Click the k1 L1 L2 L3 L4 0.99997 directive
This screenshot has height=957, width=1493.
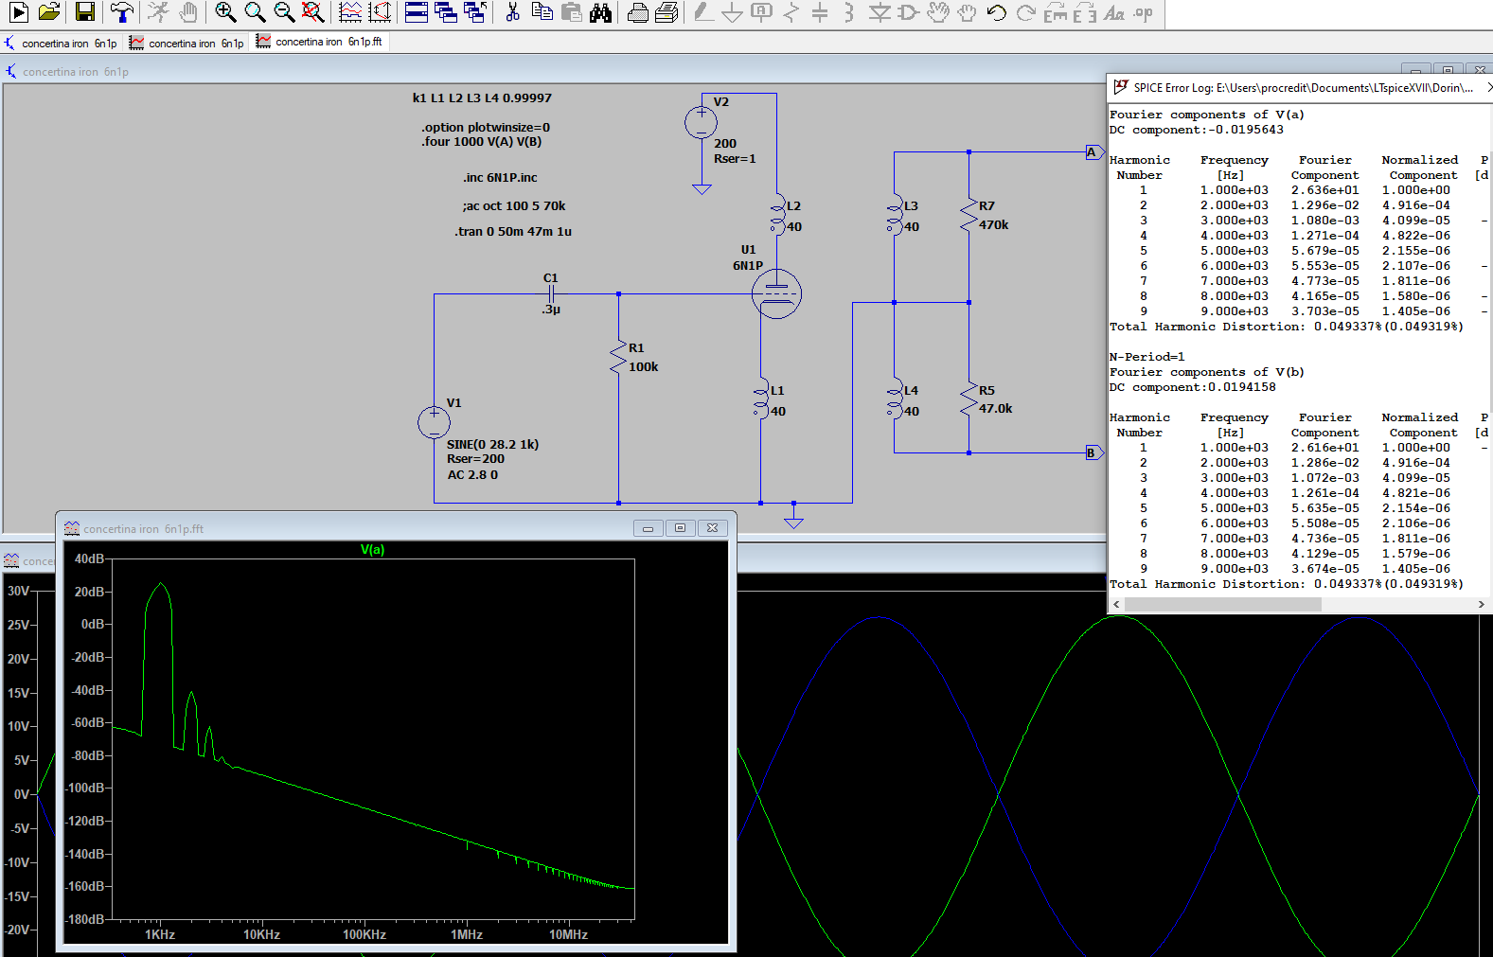(482, 97)
